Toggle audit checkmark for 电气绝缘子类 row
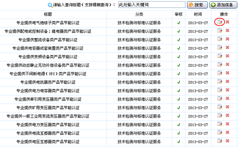 [179, 23]
